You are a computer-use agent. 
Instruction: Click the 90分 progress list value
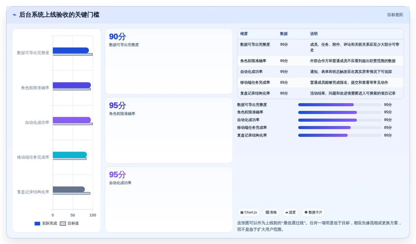pos(388,105)
